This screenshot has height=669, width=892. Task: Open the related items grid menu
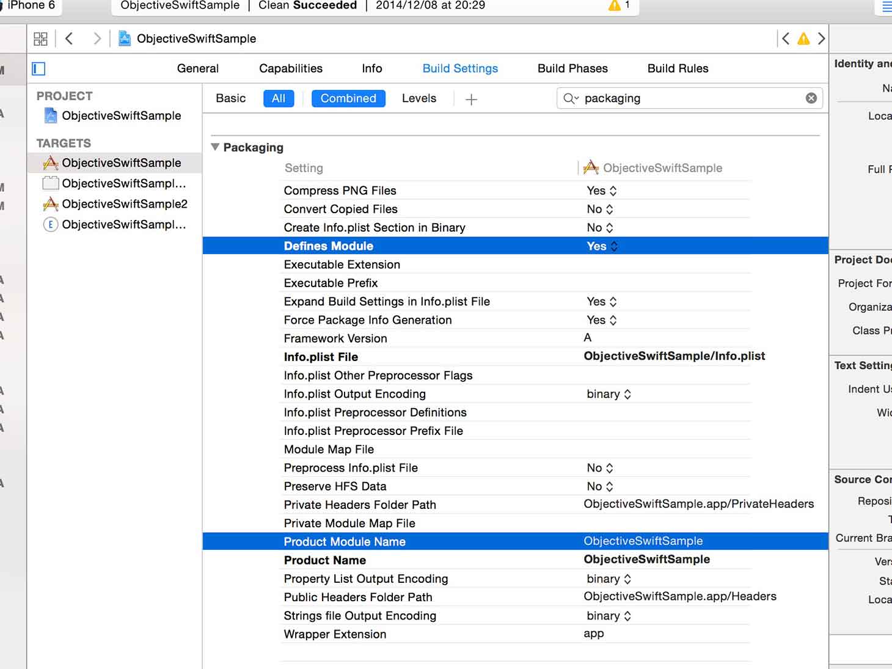(x=40, y=39)
